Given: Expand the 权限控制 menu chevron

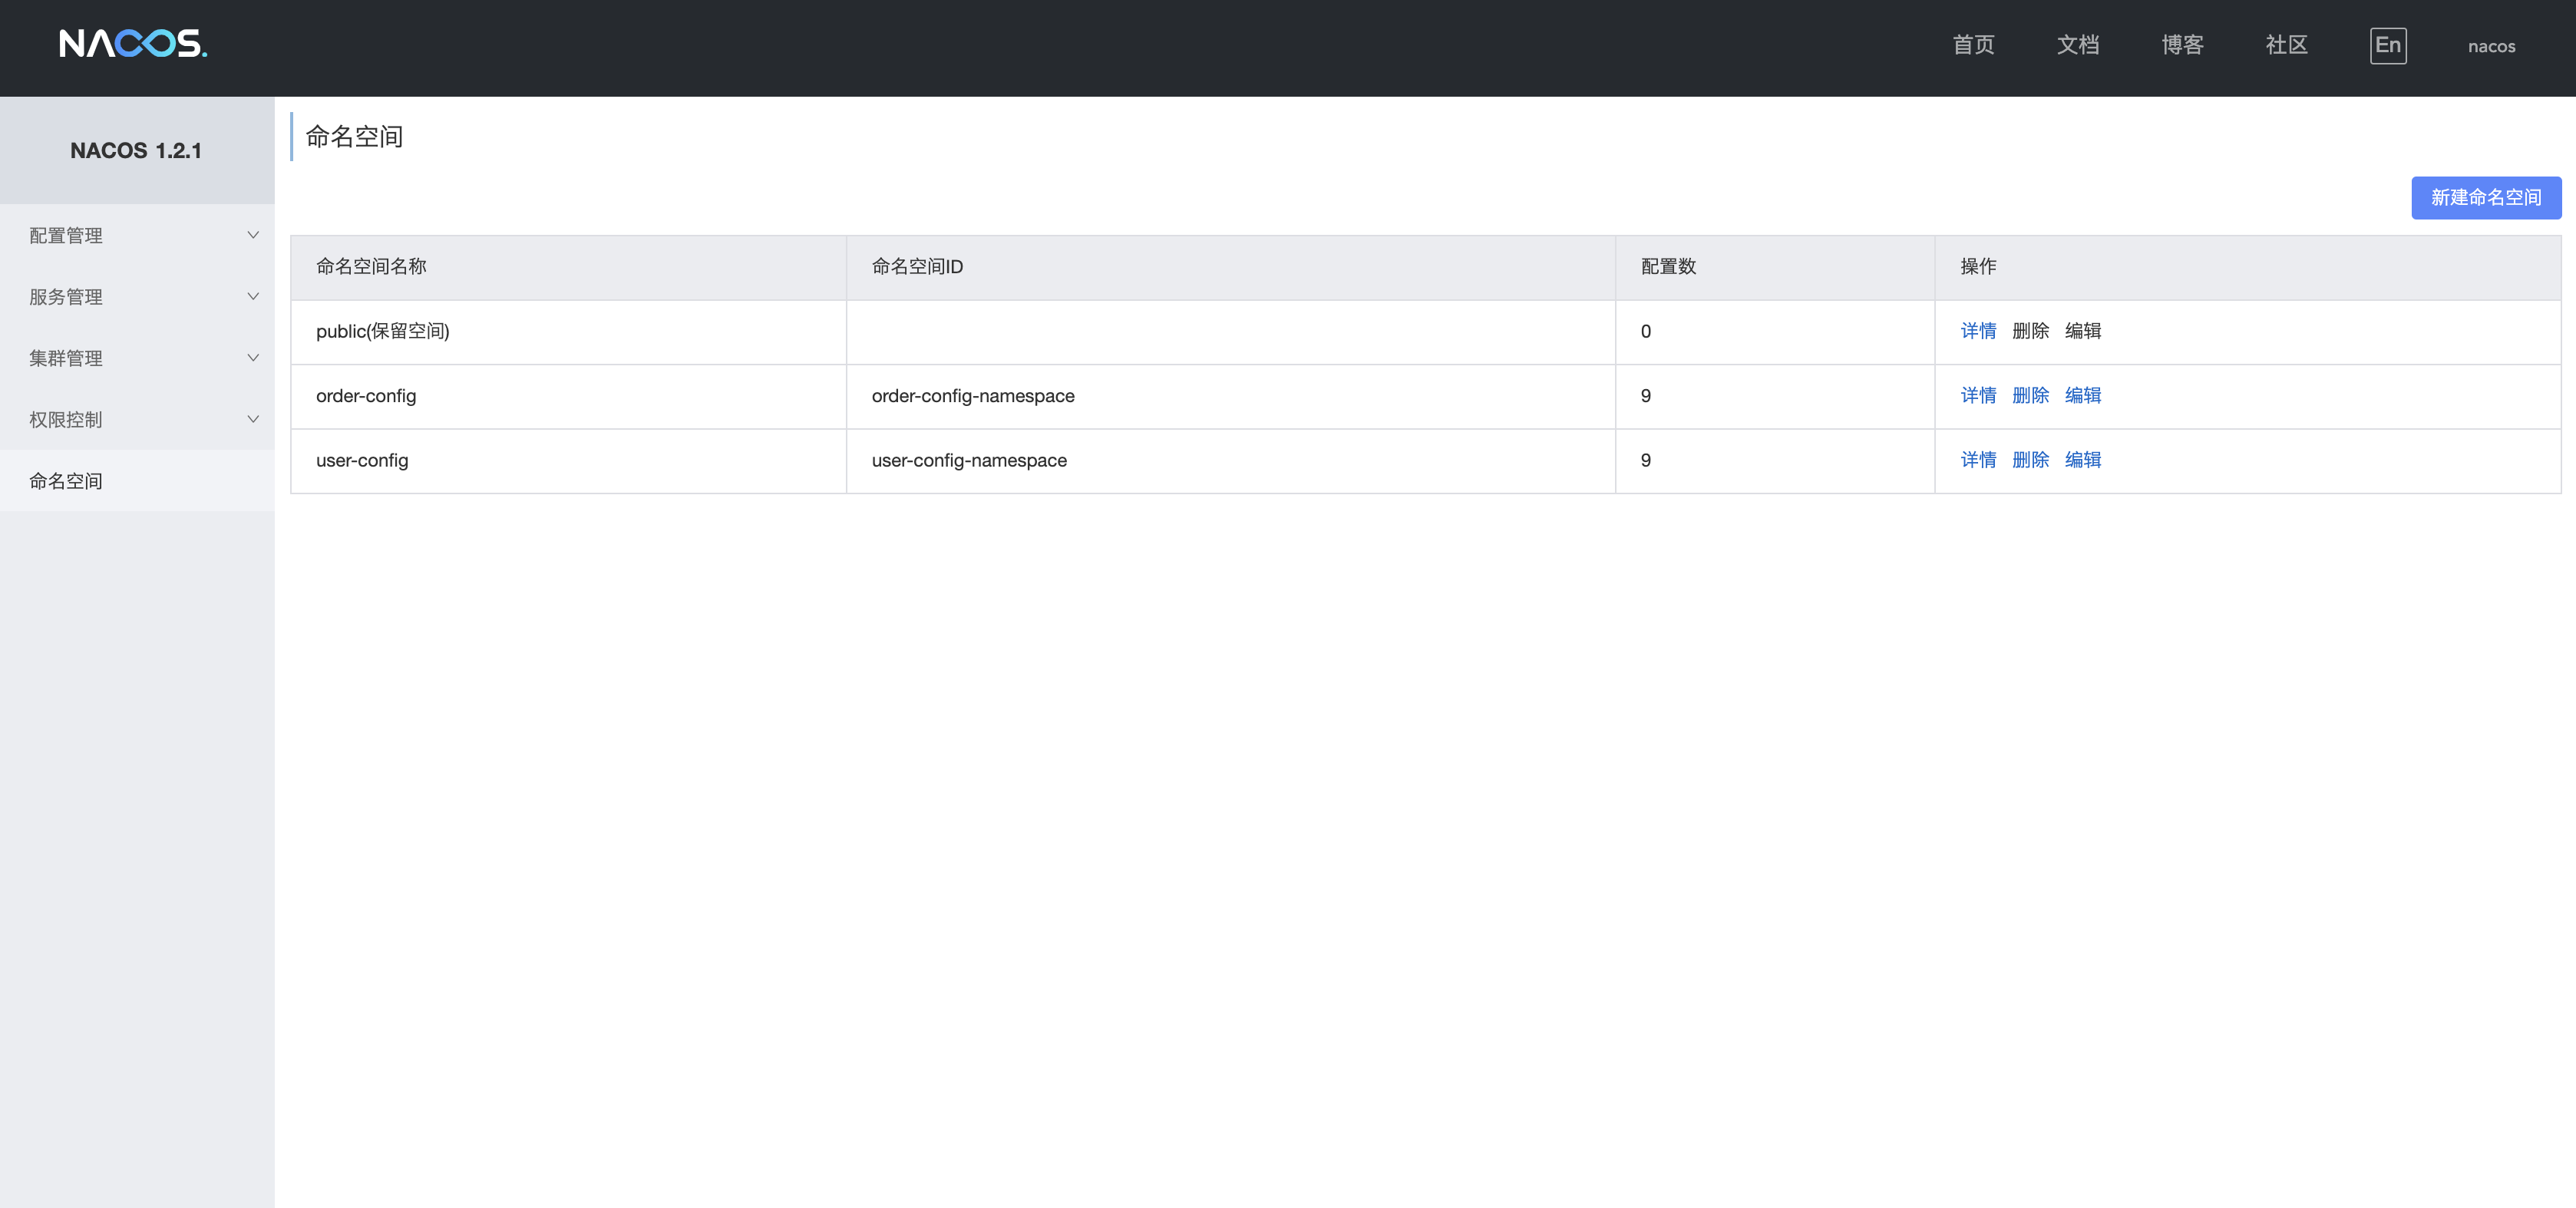Looking at the screenshot, I should tap(253, 419).
